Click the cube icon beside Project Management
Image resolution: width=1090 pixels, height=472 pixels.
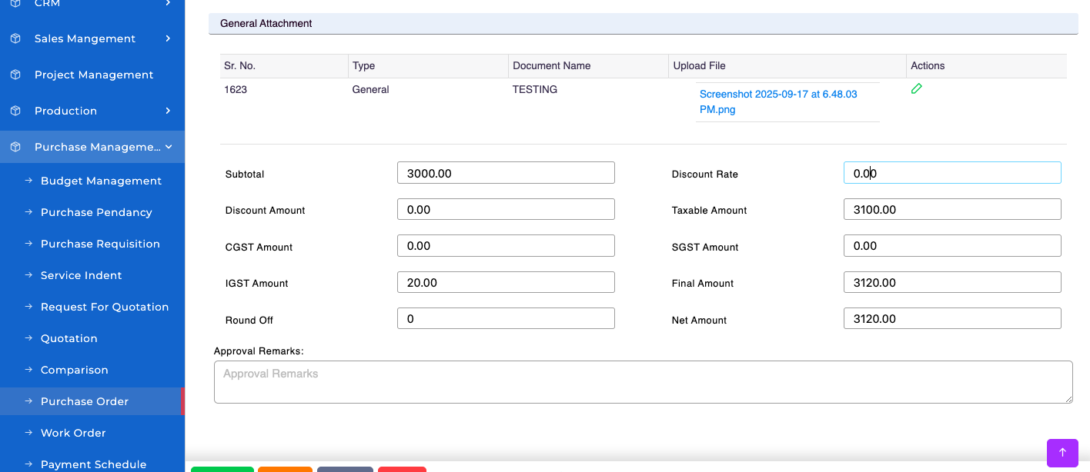(15, 75)
